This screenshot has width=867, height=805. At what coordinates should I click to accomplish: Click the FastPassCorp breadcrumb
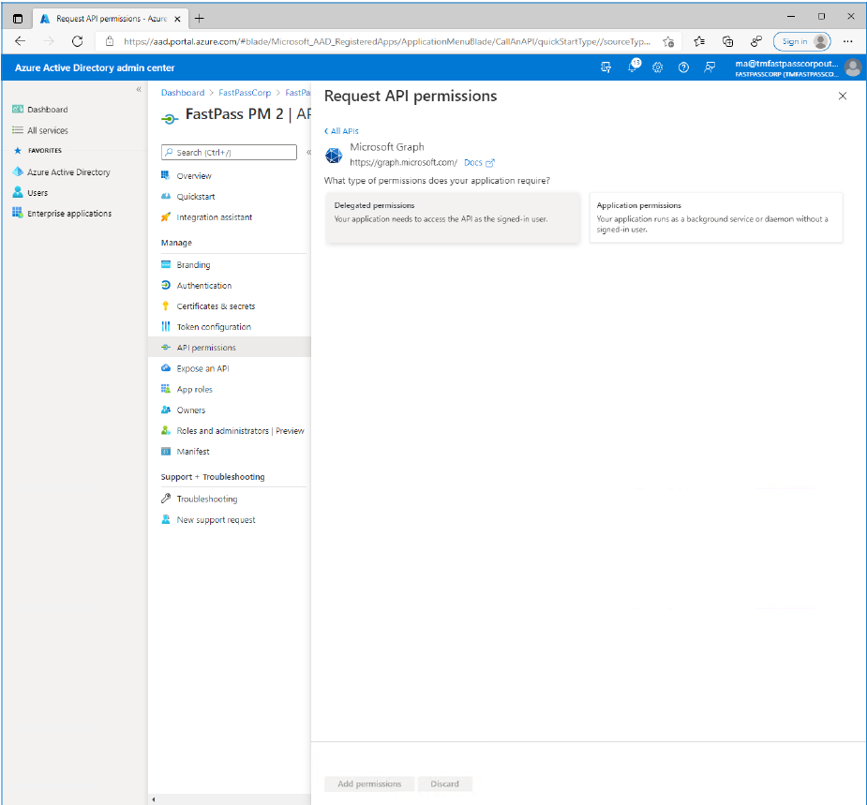point(245,93)
